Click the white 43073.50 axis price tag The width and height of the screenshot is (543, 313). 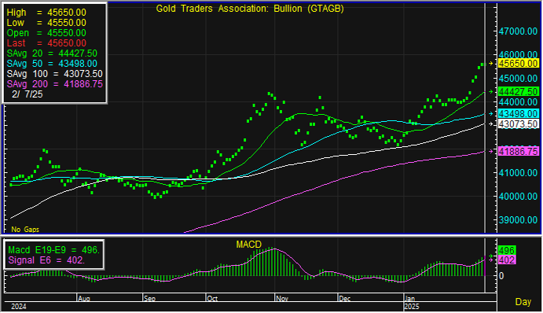point(518,124)
